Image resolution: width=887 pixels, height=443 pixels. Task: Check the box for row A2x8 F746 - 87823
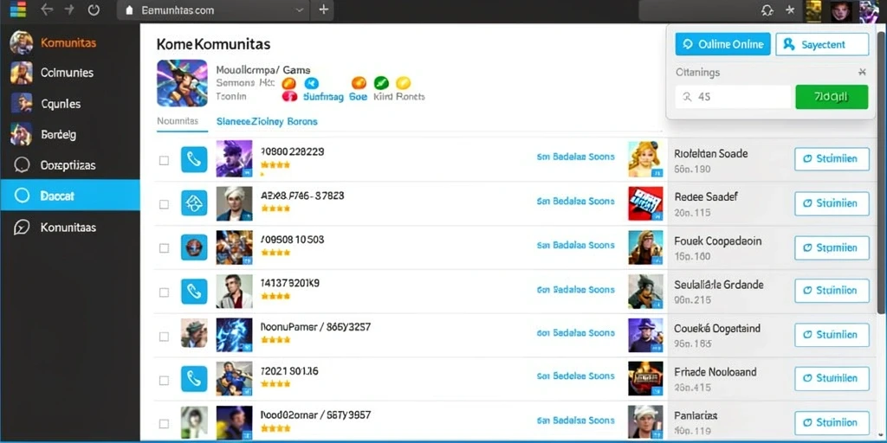(x=164, y=204)
